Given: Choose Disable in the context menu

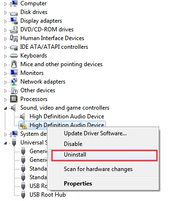Looking at the screenshot, I should point(73,144).
